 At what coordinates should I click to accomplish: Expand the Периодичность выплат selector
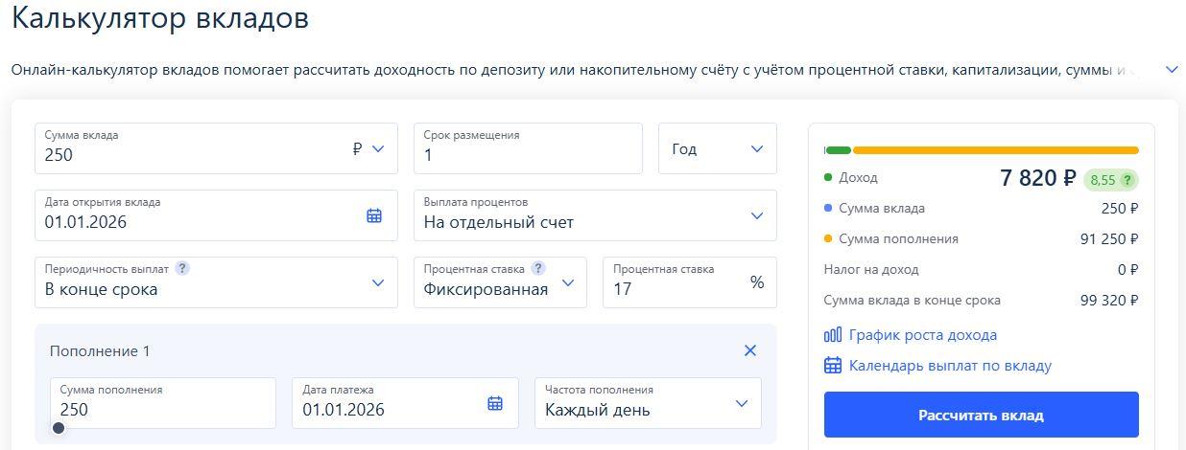coord(378,282)
